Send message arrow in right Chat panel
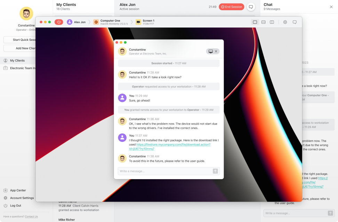 (330, 213)
